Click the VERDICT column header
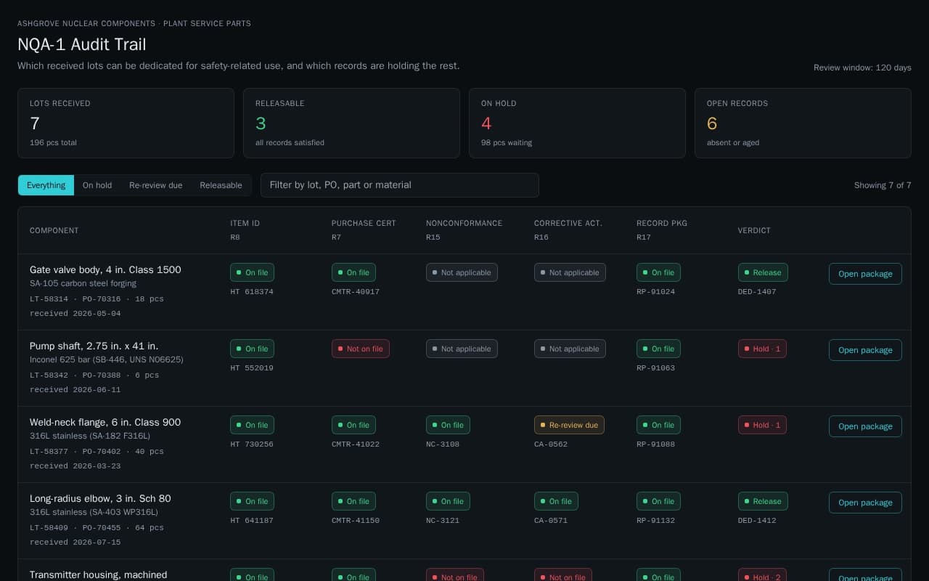Image resolution: width=929 pixels, height=581 pixels. 754,230
